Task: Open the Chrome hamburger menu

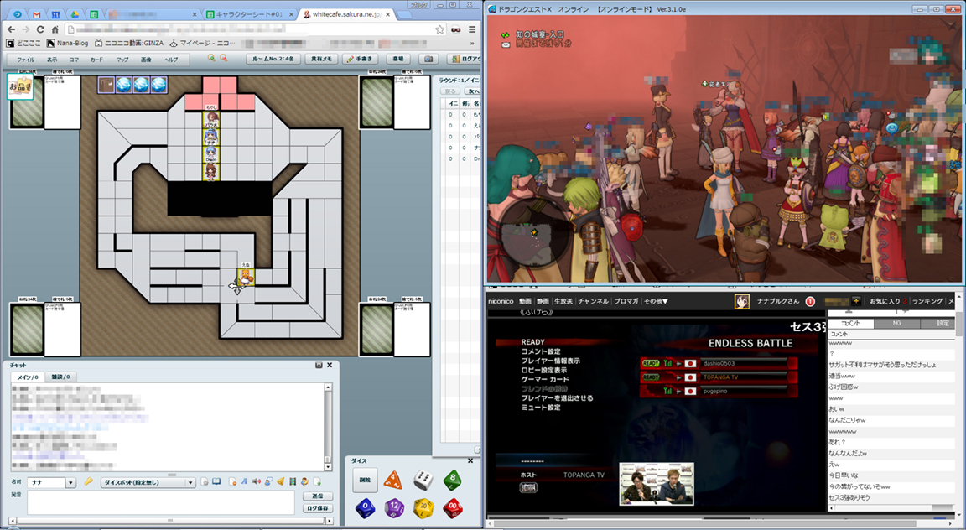Action: (472, 29)
